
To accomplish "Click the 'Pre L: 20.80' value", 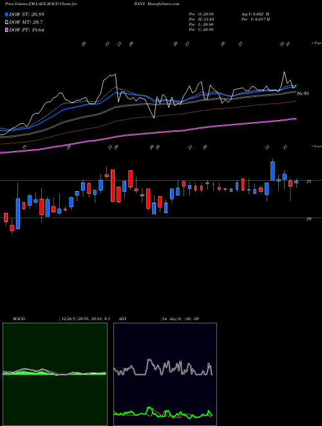I will (201, 25).
